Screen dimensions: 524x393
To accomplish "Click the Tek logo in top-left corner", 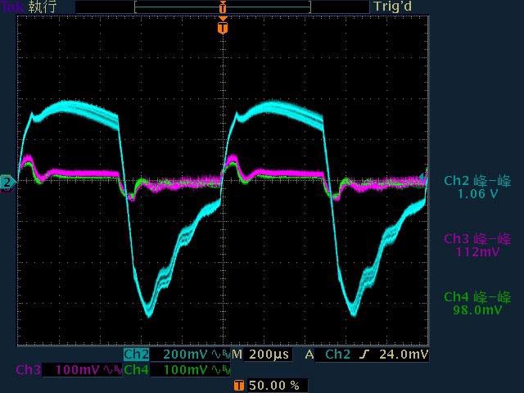I will click(x=12, y=7).
